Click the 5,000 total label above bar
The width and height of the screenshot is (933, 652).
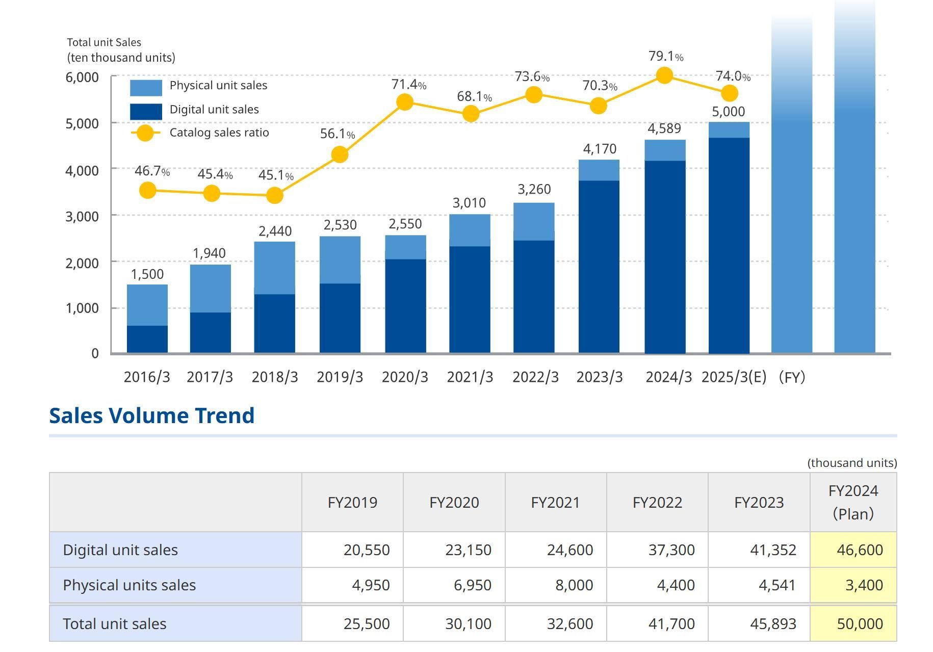pos(728,112)
